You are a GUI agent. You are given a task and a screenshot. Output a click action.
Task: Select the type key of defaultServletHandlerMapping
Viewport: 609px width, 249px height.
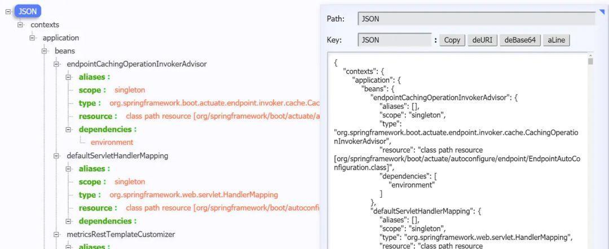pyautogui.click(x=90, y=195)
